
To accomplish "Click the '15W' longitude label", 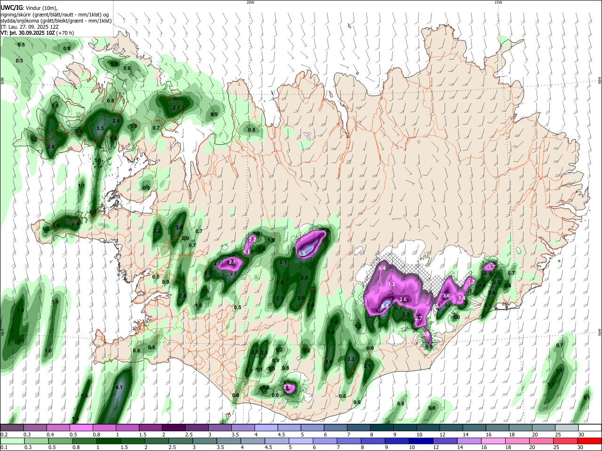I will [x=498, y=2].
